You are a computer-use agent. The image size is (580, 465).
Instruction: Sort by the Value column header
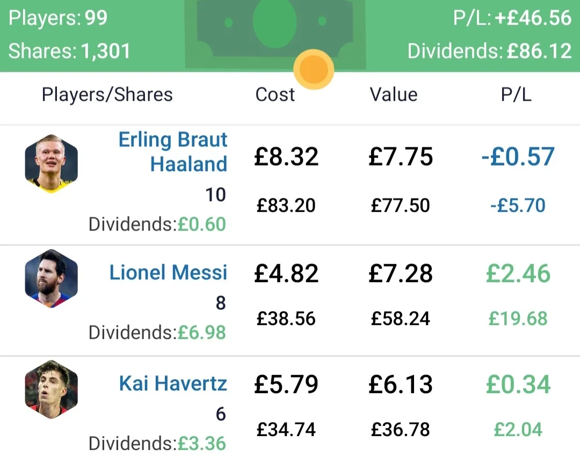click(394, 94)
